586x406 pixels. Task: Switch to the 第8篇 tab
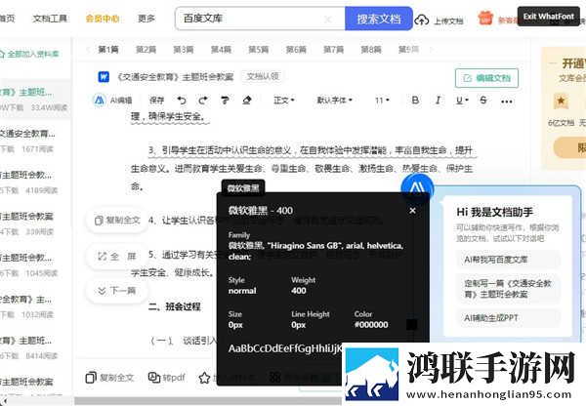pos(371,50)
